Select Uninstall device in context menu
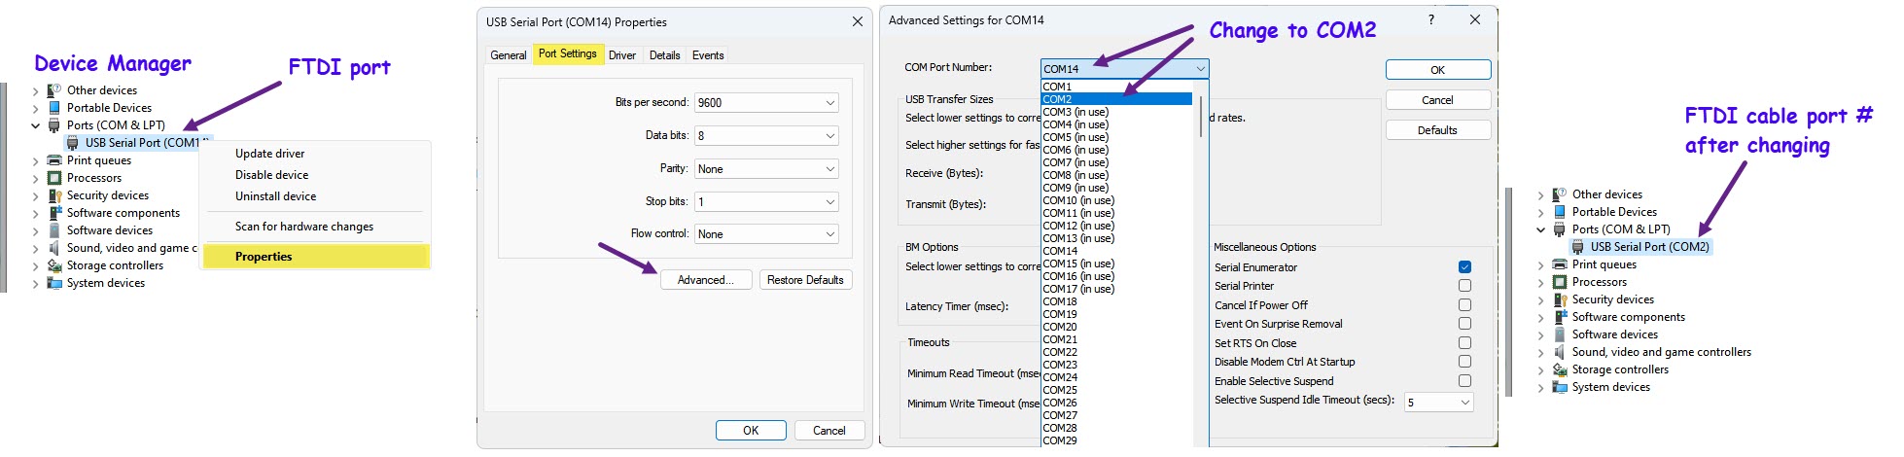The image size is (1904, 457). click(275, 196)
